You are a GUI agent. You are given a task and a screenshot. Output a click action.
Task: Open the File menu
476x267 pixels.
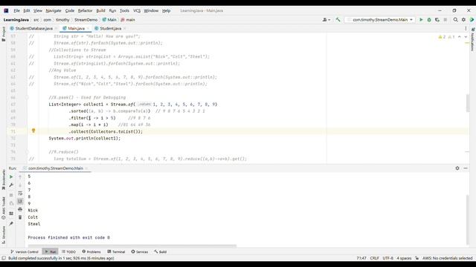pos(16,10)
